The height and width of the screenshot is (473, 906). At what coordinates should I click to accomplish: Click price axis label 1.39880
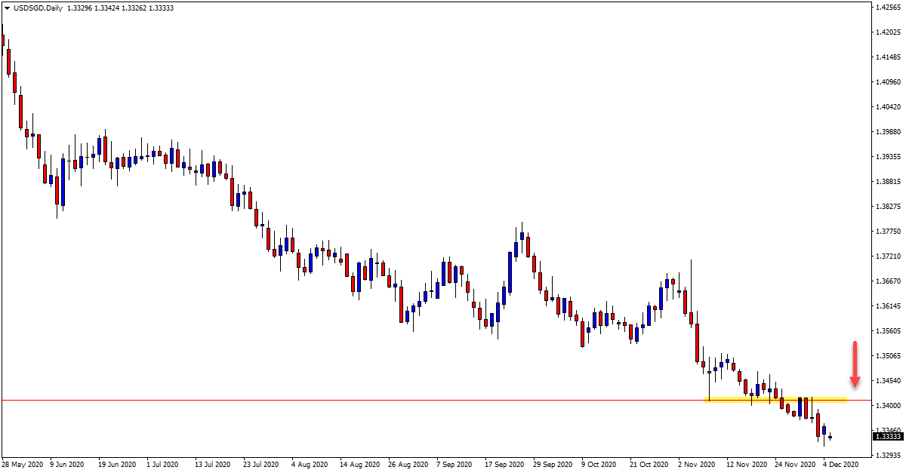tap(889, 132)
